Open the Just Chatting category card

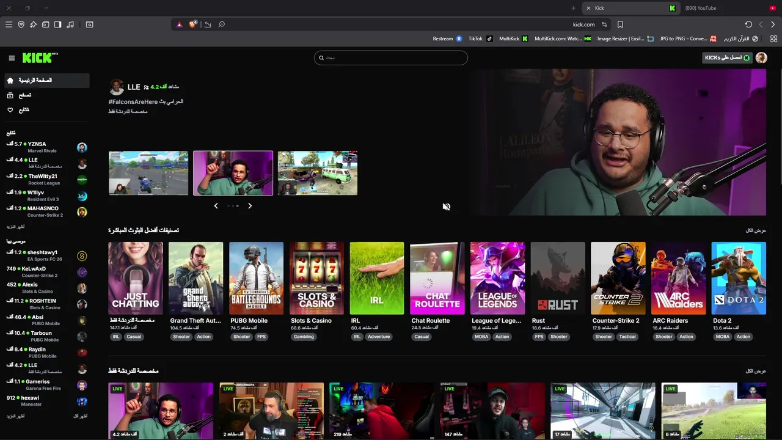pyautogui.click(x=136, y=278)
